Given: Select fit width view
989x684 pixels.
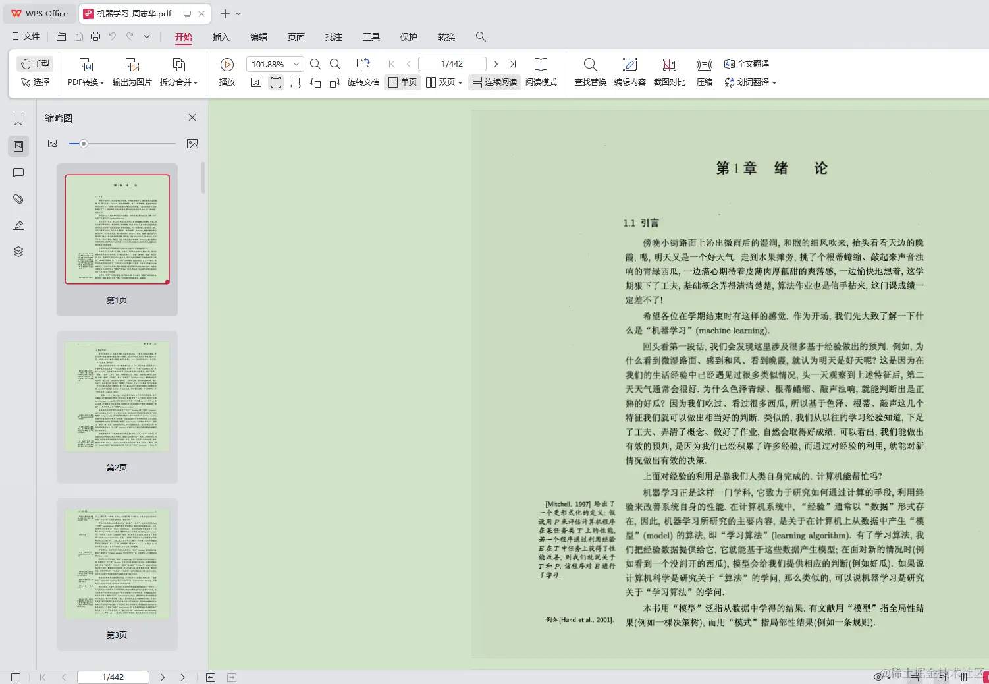Looking at the screenshot, I should (296, 82).
